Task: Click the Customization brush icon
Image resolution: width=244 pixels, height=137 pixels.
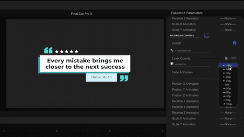Action: click(x=172, y=50)
